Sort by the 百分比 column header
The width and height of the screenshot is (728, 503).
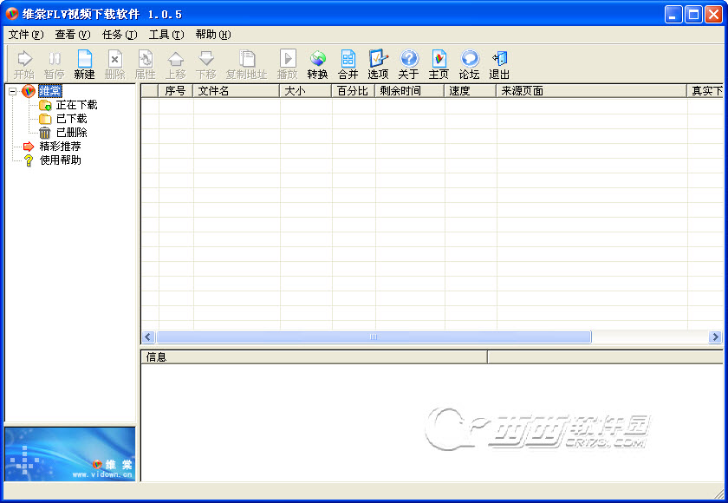[354, 91]
